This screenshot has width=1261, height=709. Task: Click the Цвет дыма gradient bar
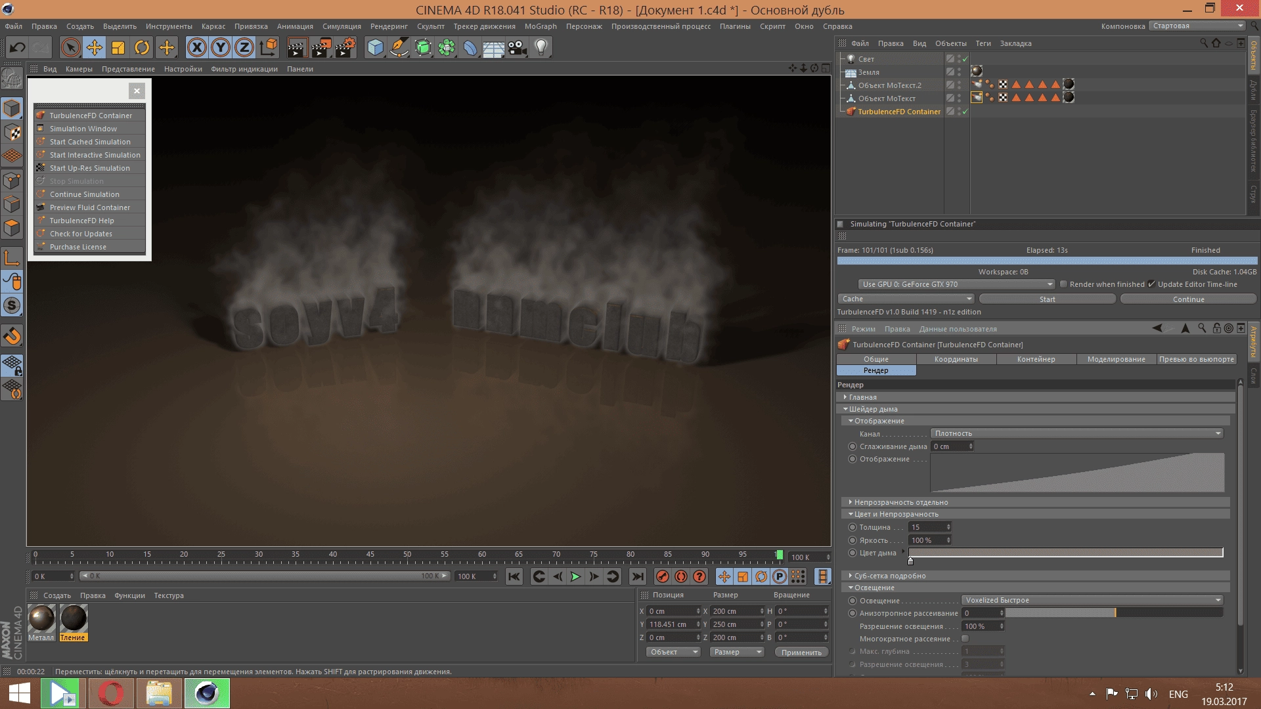coord(1066,553)
